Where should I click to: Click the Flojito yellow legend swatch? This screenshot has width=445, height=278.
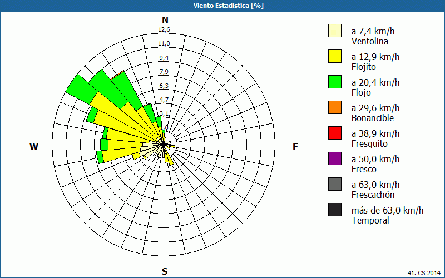[x=335, y=56]
